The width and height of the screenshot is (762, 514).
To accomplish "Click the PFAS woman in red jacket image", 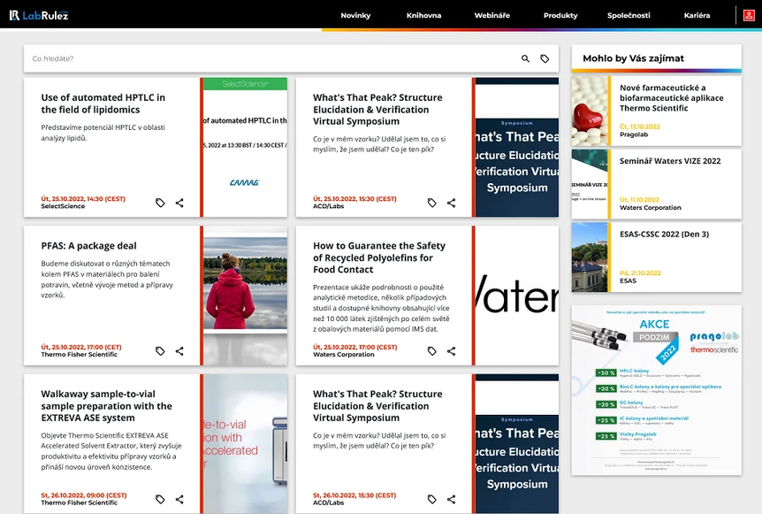I will pos(245,295).
